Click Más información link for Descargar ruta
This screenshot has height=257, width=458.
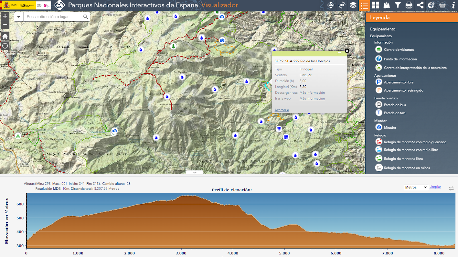tap(312, 93)
